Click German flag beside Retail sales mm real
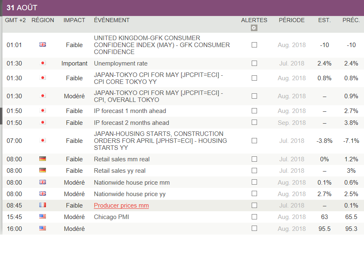The height and width of the screenshot is (253, 364). [43, 159]
